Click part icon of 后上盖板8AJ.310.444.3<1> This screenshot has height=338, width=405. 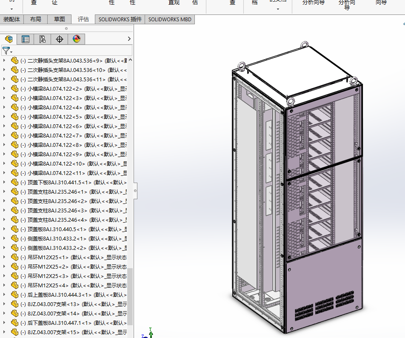pyautogui.click(x=15, y=295)
